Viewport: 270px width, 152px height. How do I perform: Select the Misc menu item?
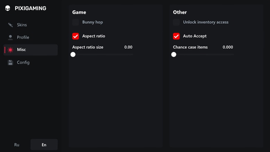click(30, 50)
